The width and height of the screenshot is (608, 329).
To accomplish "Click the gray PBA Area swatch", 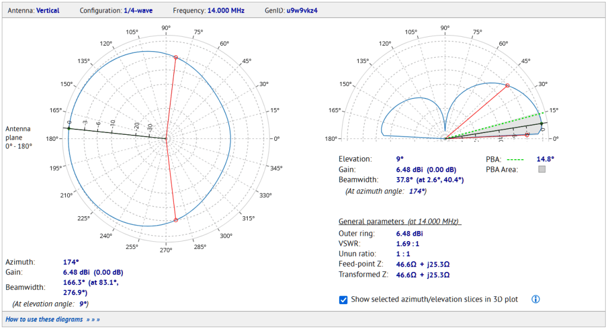I will [542, 169].
